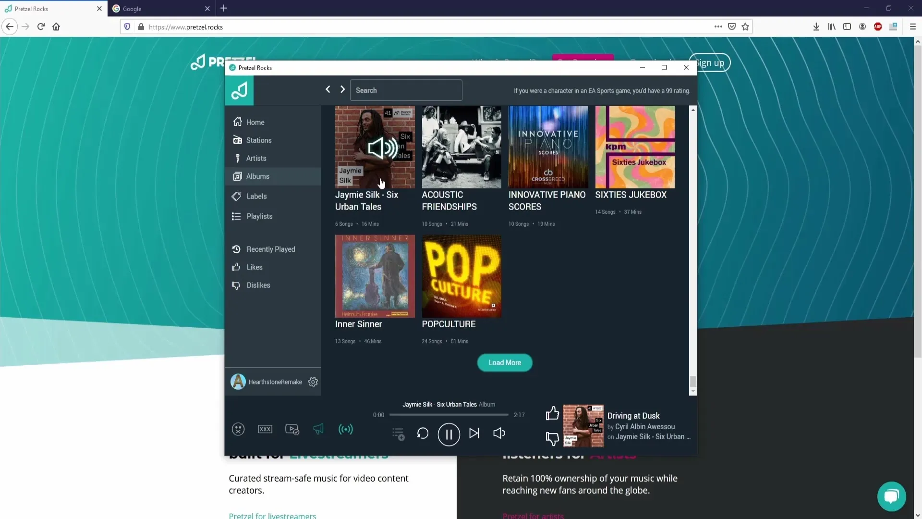Click the Pretzel logo icon in app header
The height and width of the screenshot is (519, 922).
(239, 90)
